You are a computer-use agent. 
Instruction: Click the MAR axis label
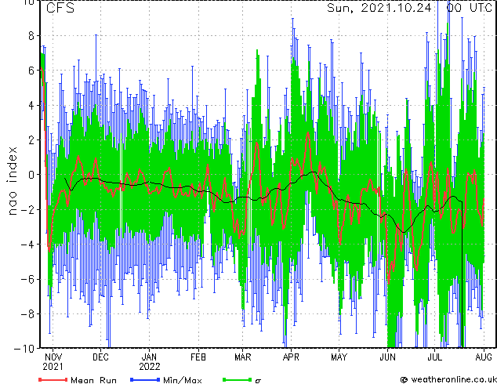click(242, 357)
